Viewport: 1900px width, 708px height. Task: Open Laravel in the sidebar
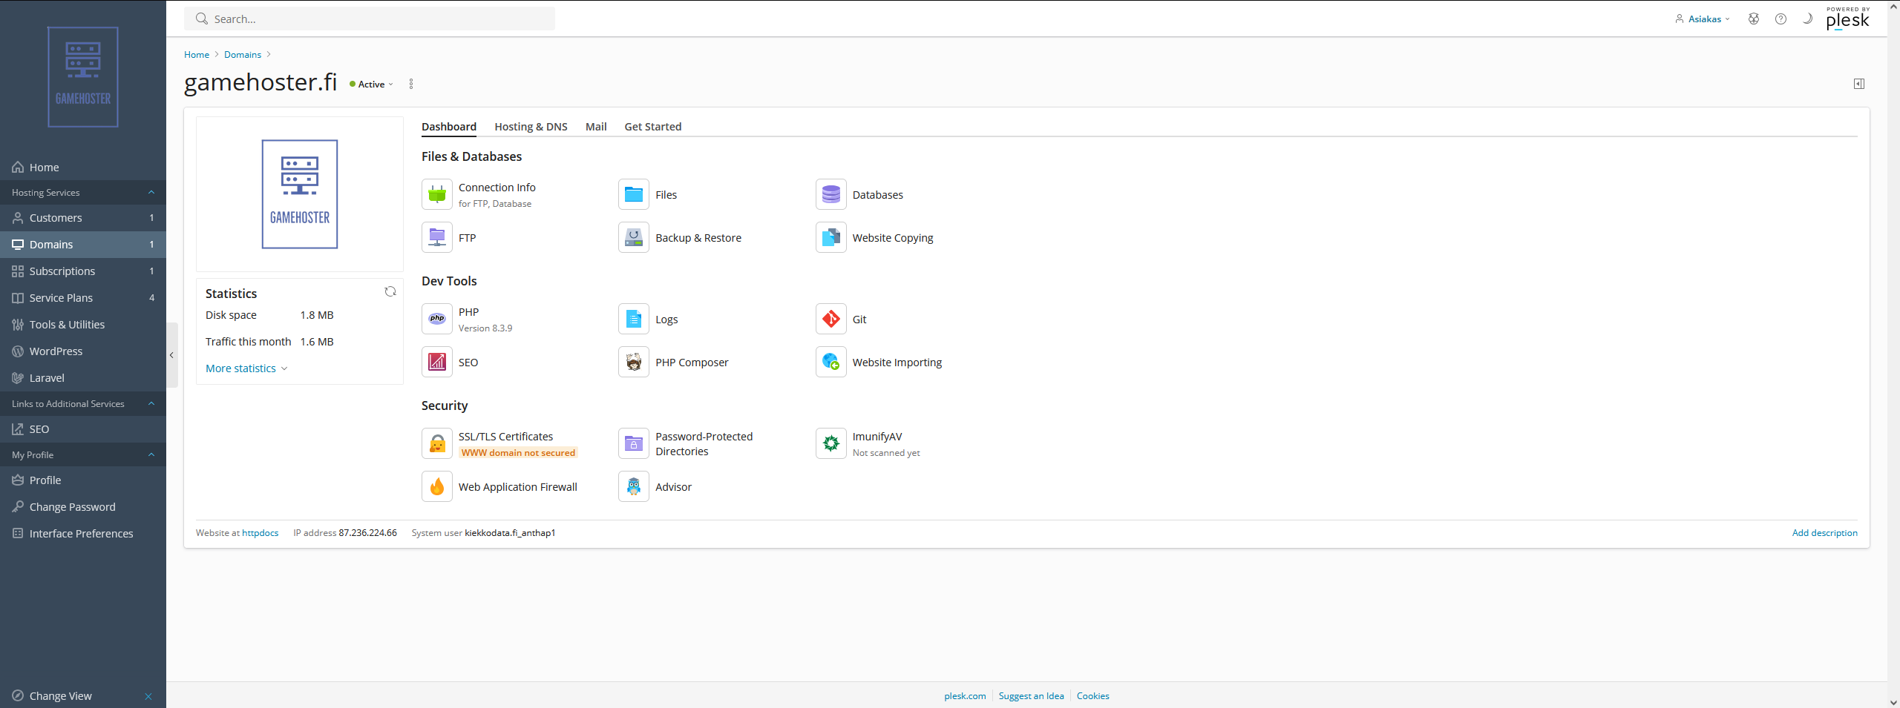tap(83, 378)
